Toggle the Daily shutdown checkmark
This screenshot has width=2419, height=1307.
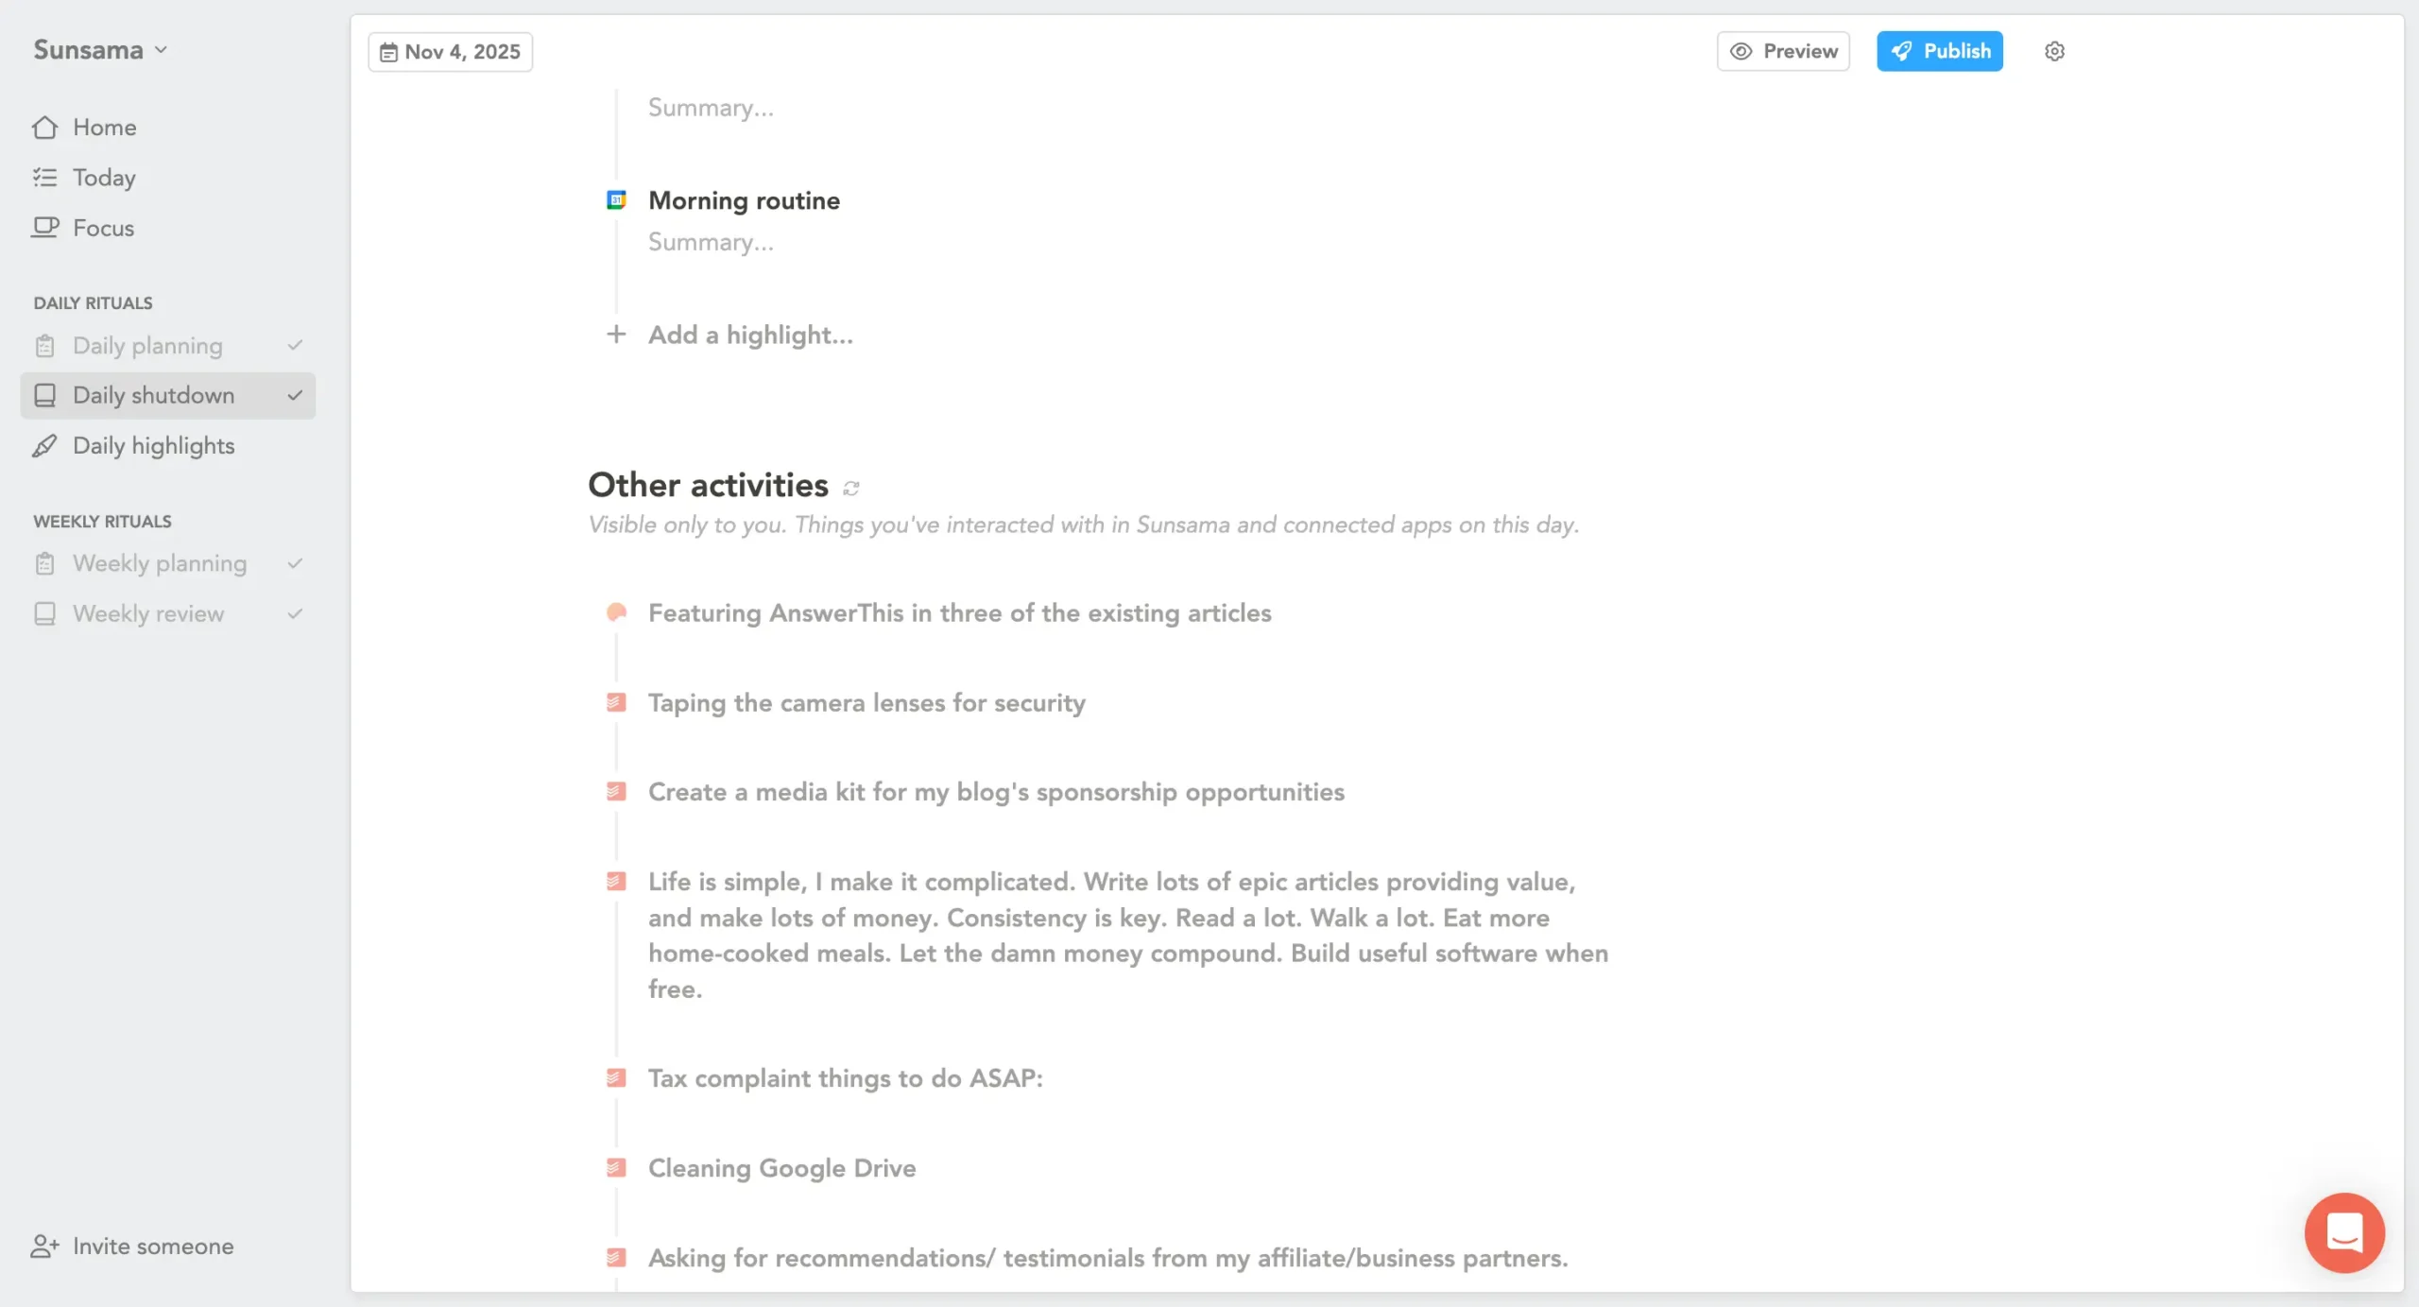pos(295,395)
